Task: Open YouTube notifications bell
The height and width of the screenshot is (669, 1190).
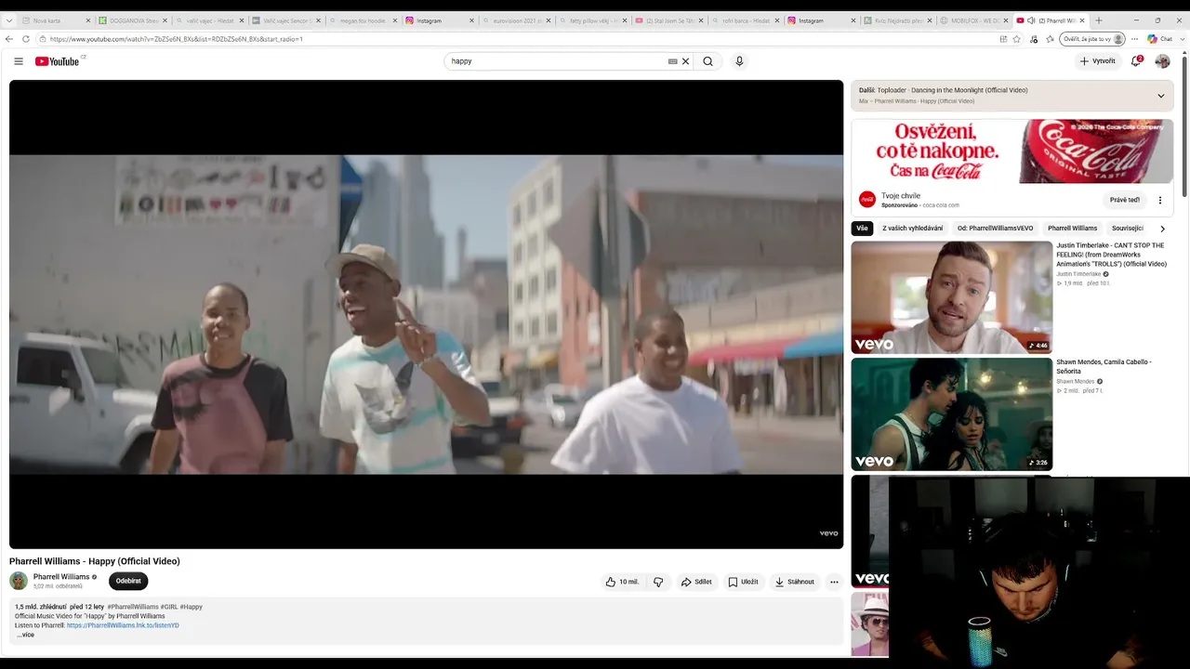Action: (x=1136, y=61)
